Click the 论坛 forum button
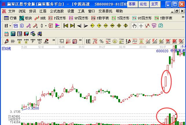Viewport: 186px width, 125px height. (x=143, y=4)
